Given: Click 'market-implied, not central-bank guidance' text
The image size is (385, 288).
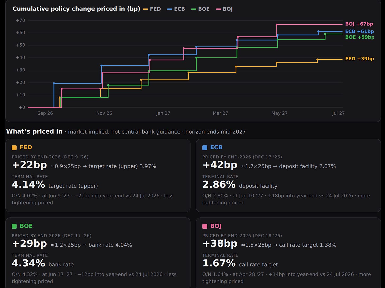Looking at the screenshot, I should pos(124,132).
